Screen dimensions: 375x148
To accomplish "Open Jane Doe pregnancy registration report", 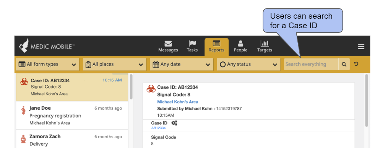I will tap(72, 116).
